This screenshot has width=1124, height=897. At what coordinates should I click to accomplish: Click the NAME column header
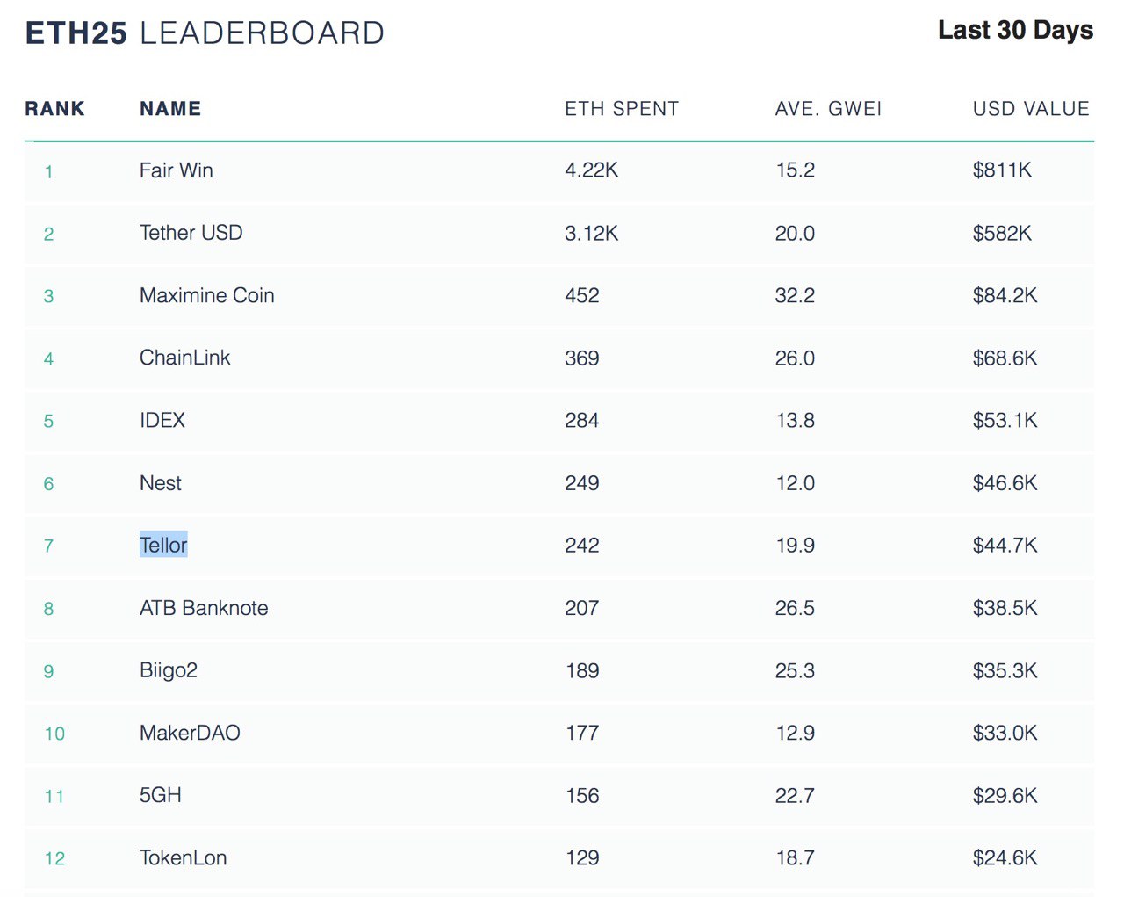coord(170,109)
